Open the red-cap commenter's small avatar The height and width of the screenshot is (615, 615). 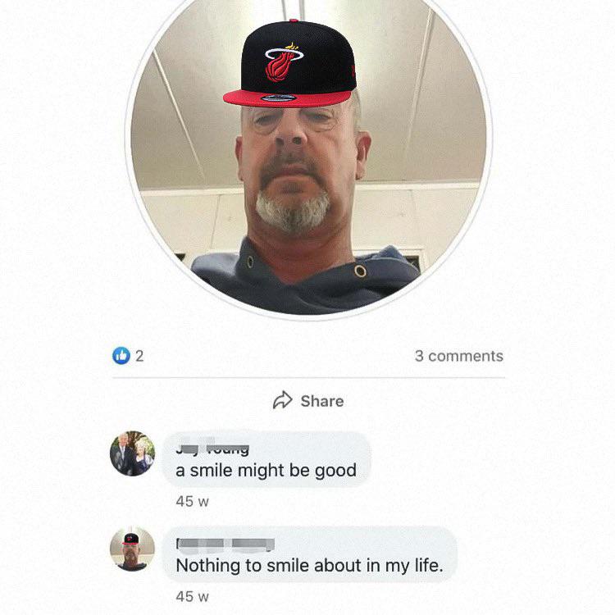tap(132, 549)
